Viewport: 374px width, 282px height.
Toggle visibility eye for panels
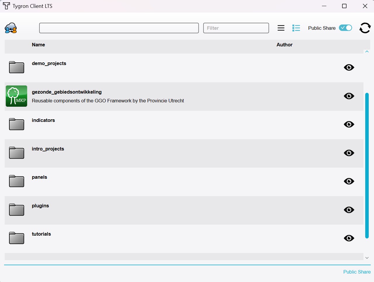point(349,181)
